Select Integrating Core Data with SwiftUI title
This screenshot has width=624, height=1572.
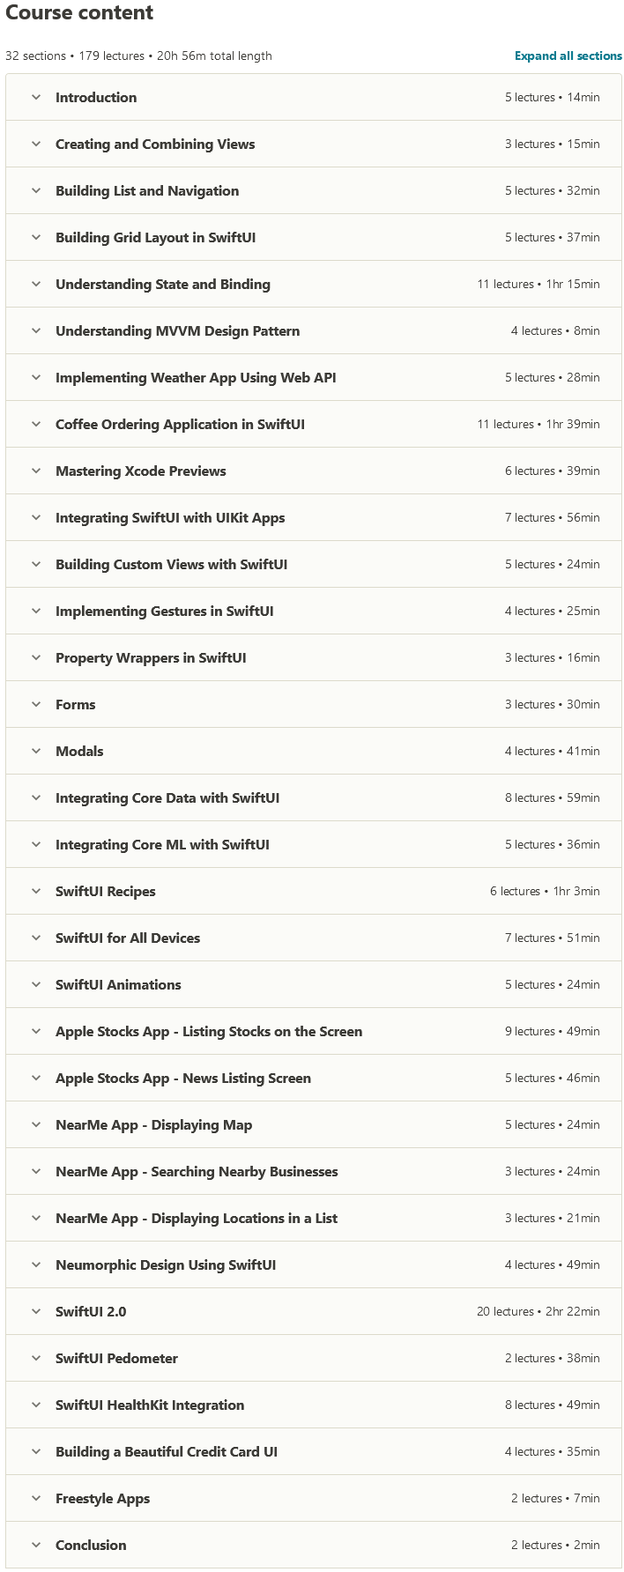[x=167, y=798]
